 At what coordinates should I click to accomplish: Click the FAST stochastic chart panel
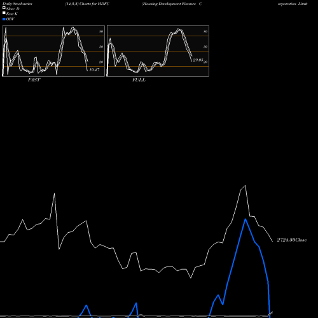coord(53,51)
